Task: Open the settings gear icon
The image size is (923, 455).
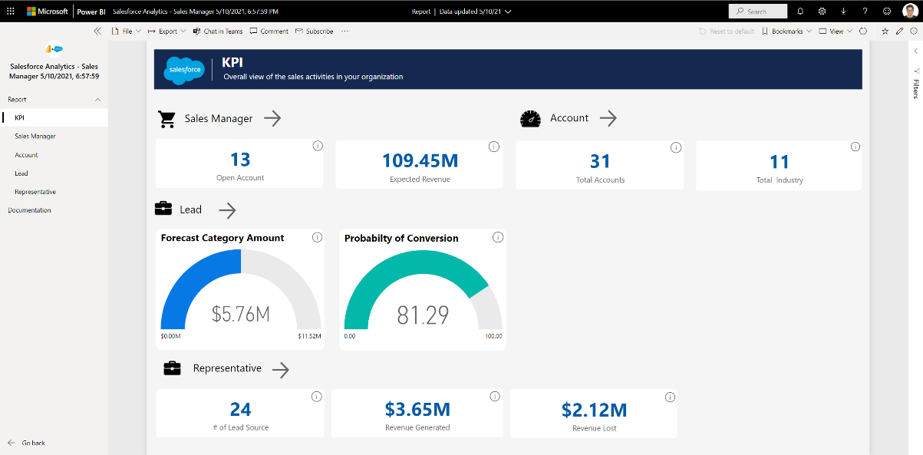Action: coord(822,12)
